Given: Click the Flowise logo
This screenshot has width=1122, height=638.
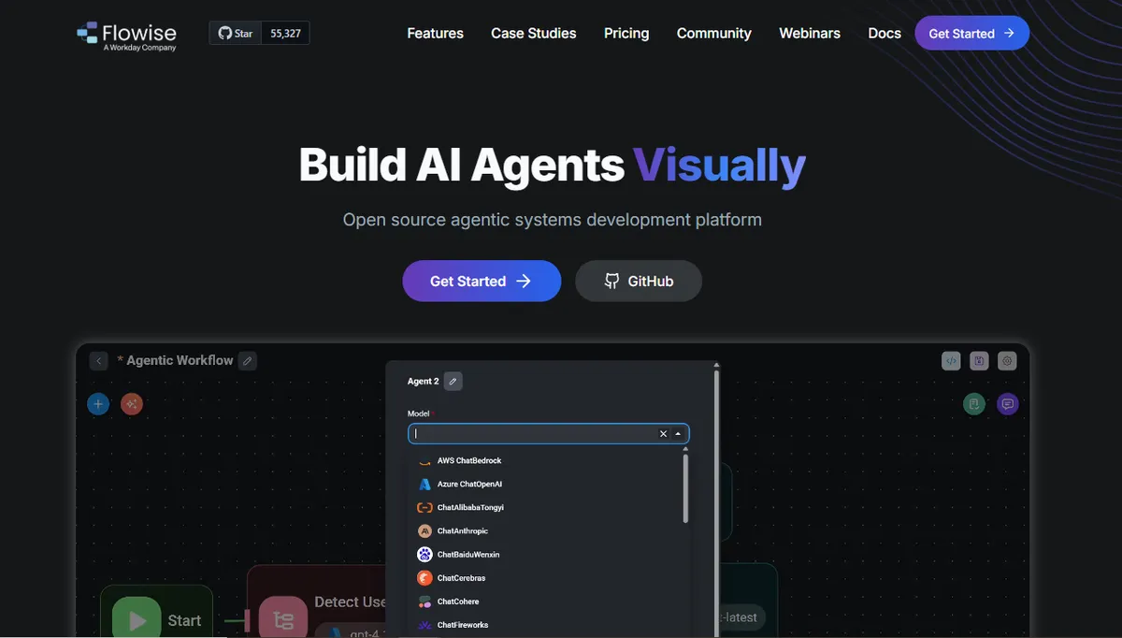Looking at the screenshot, I should pyautogui.click(x=126, y=35).
